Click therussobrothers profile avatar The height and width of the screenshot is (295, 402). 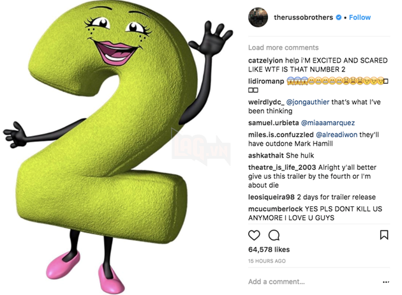pos(258,17)
